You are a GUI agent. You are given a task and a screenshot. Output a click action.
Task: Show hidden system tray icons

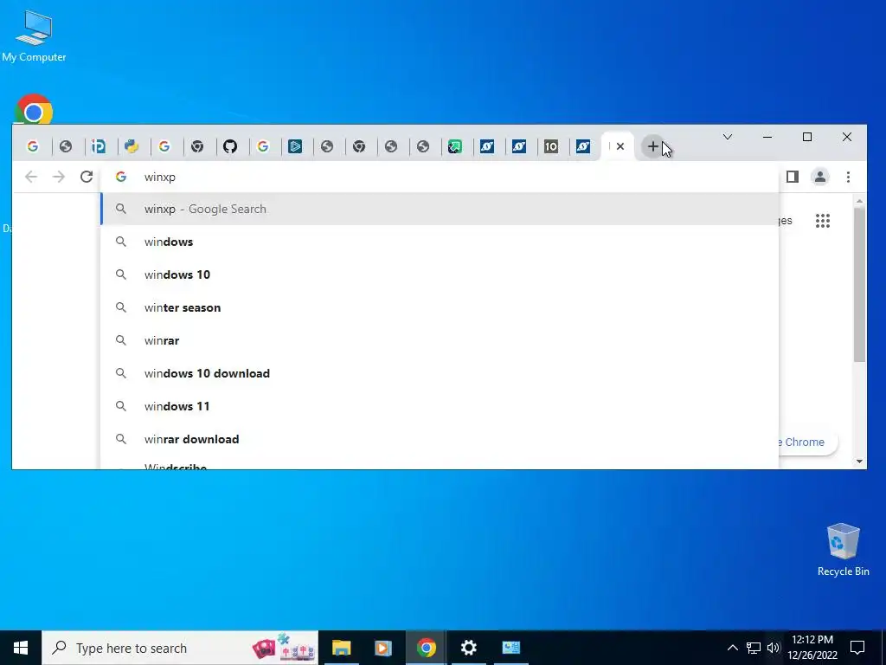[732, 648]
